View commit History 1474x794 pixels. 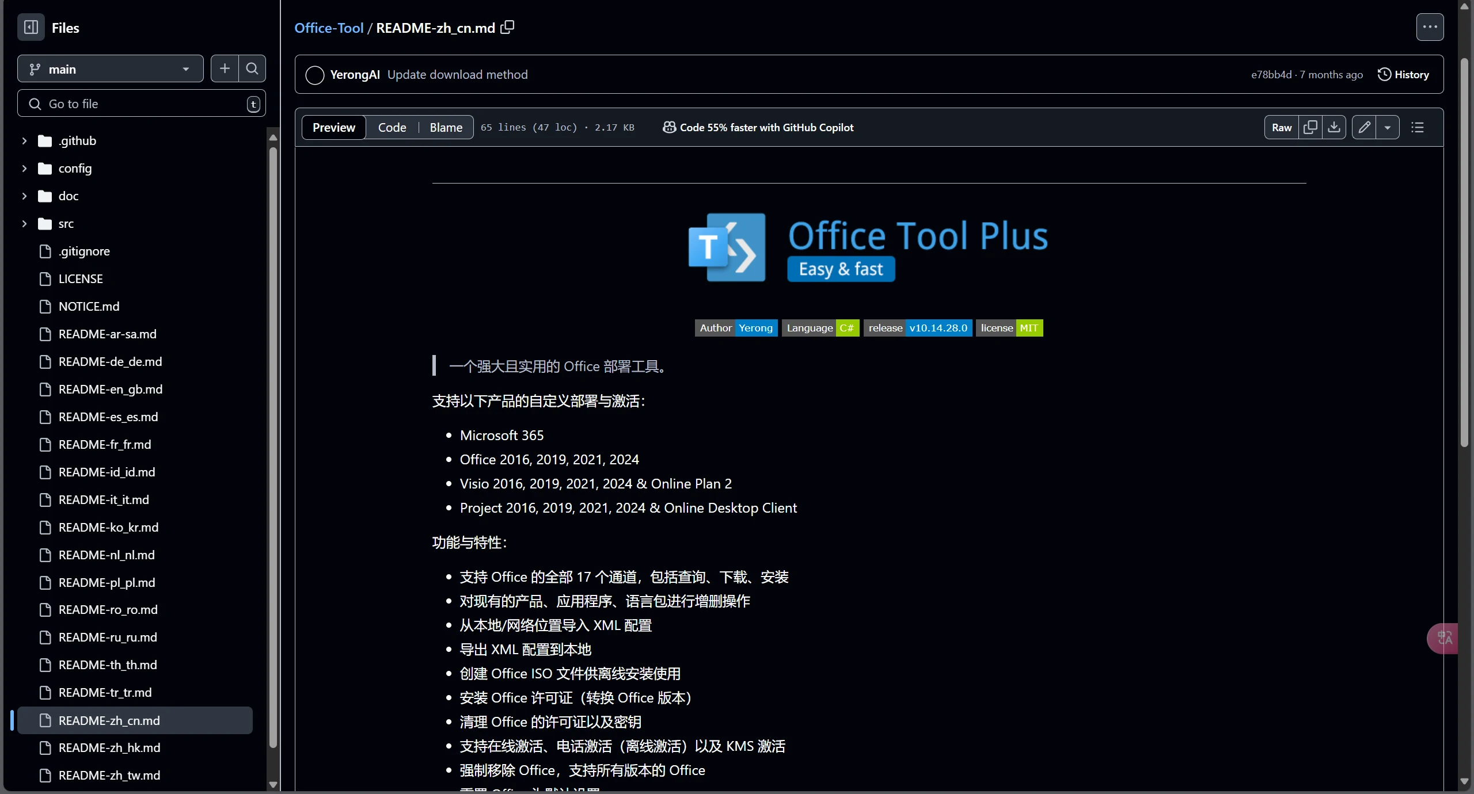click(1404, 74)
